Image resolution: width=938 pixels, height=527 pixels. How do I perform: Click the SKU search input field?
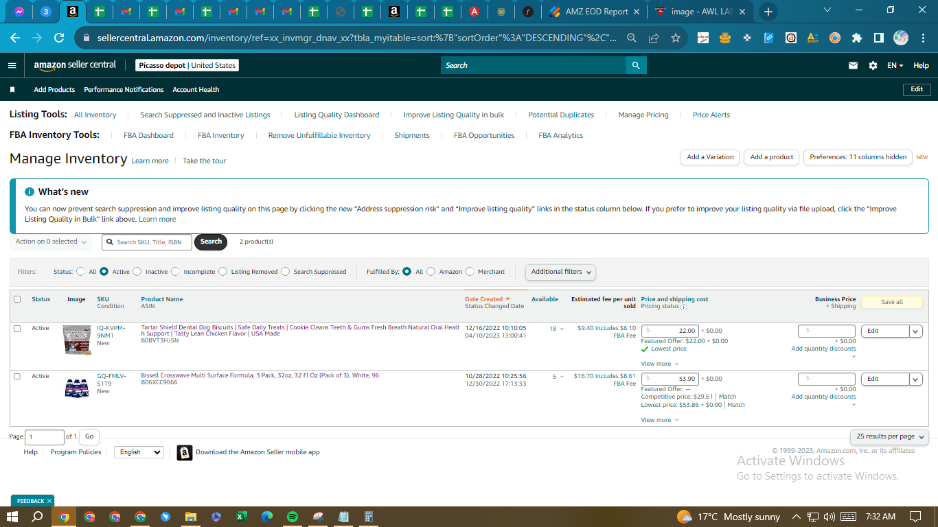(x=147, y=242)
